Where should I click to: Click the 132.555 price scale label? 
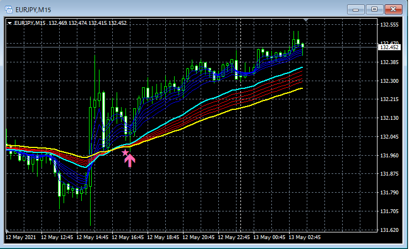389,25
